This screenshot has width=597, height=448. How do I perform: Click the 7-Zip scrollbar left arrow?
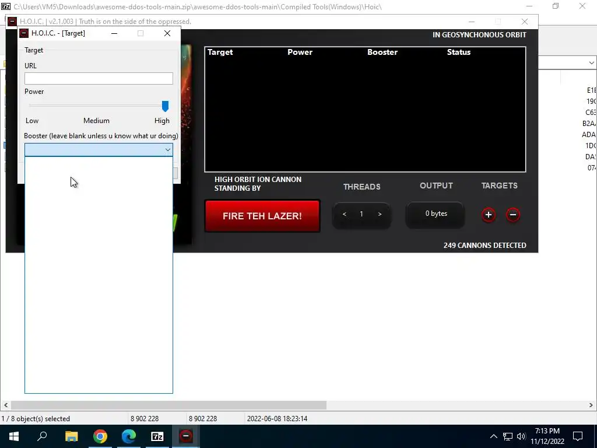point(6,405)
